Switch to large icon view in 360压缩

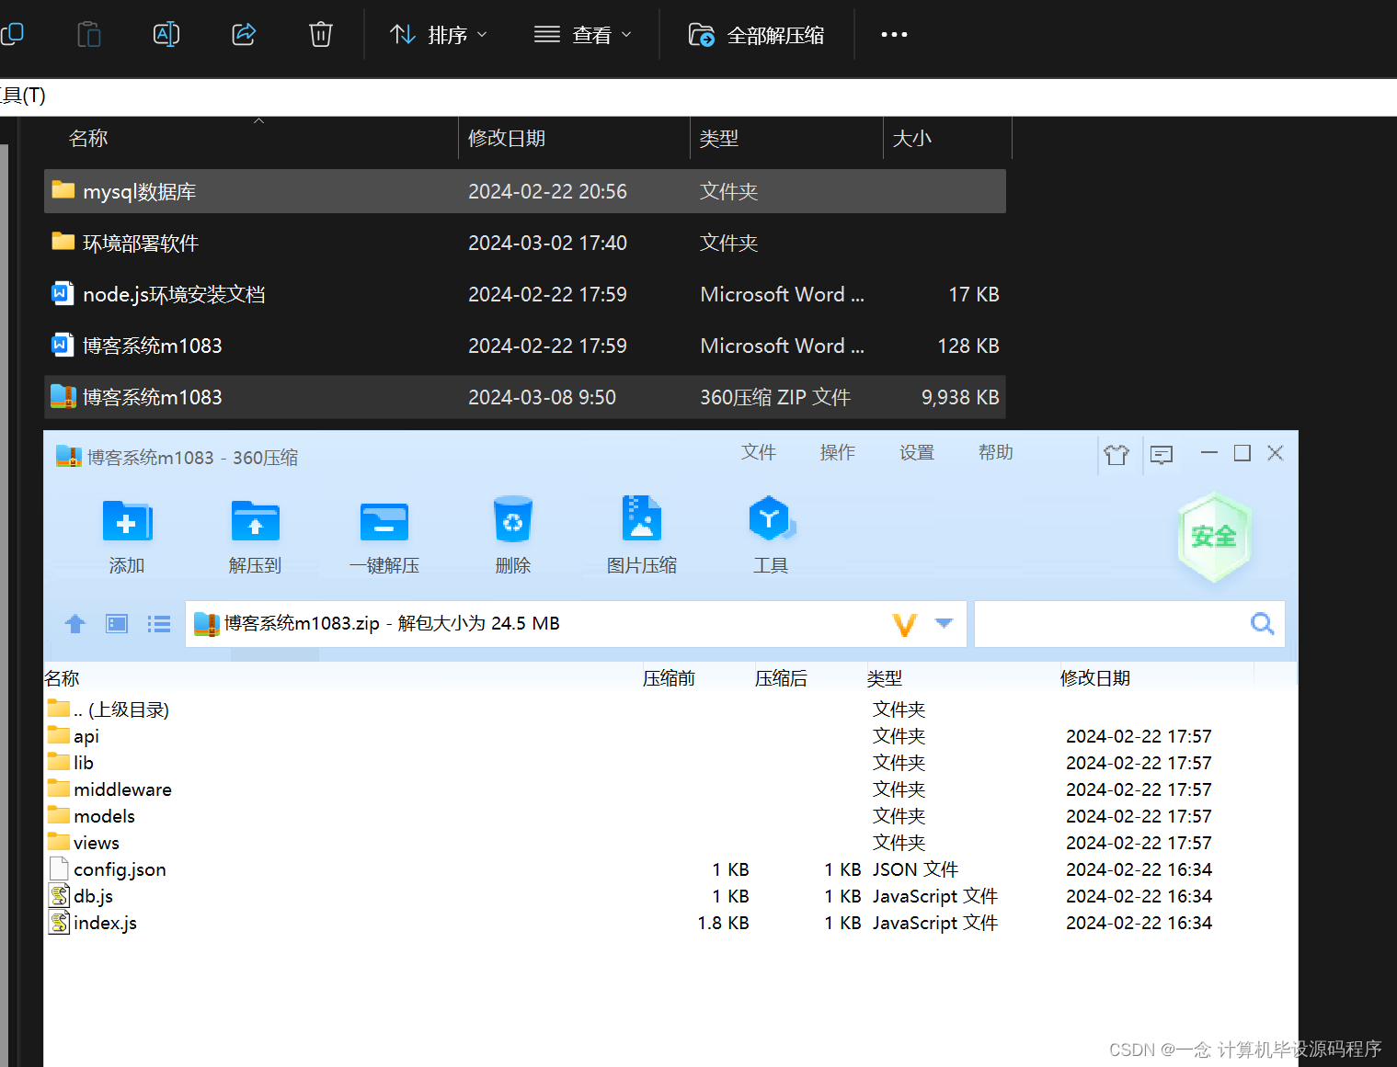pyautogui.click(x=116, y=623)
